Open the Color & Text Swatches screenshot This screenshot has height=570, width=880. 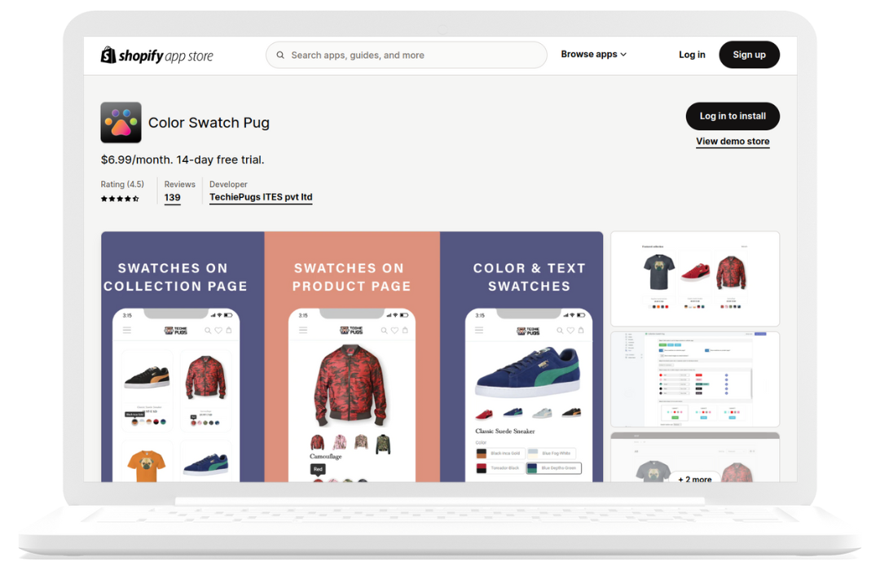pyautogui.click(x=521, y=357)
